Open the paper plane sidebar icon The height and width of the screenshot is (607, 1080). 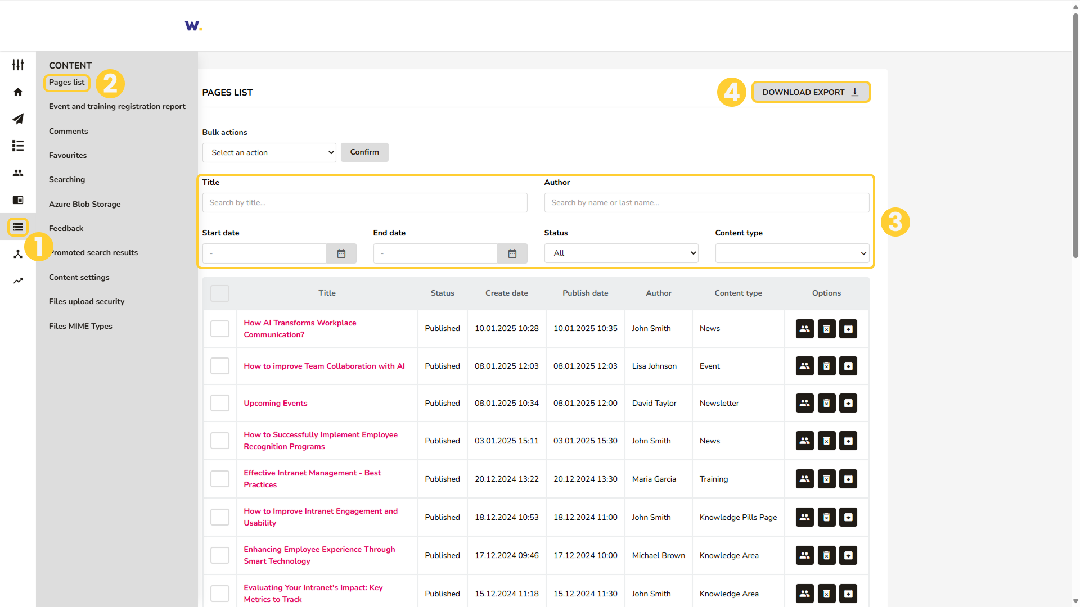[18, 119]
